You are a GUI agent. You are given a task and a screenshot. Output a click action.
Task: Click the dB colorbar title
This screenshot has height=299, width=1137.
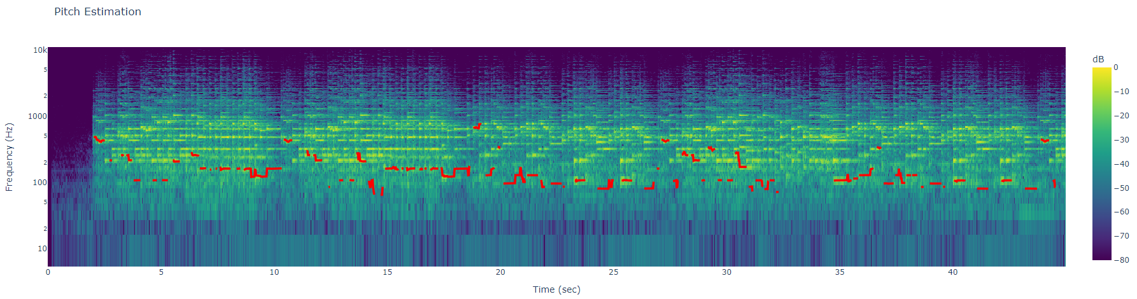tap(1098, 59)
